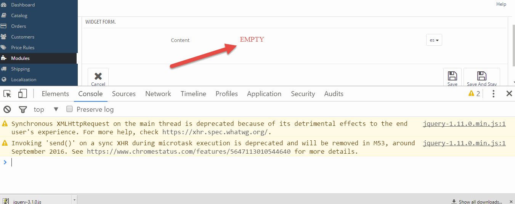Click the Customers group icon
The image size is (515, 204).
4,37
